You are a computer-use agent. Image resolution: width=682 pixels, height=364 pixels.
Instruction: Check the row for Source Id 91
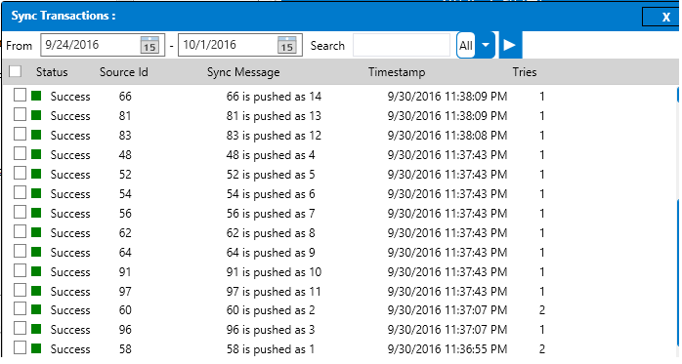tap(20, 270)
